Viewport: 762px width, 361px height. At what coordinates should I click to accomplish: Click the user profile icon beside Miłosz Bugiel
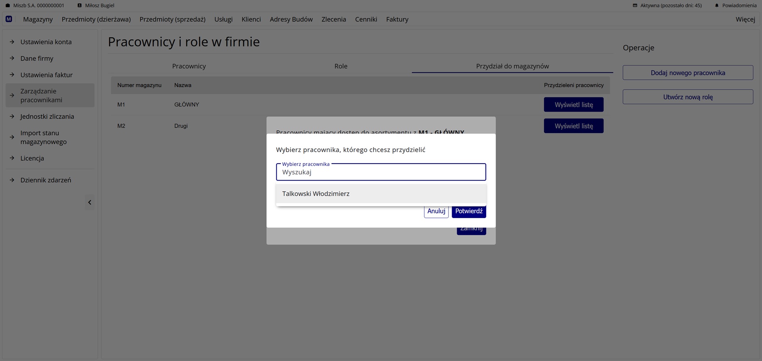pyautogui.click(x=79, y=6)
